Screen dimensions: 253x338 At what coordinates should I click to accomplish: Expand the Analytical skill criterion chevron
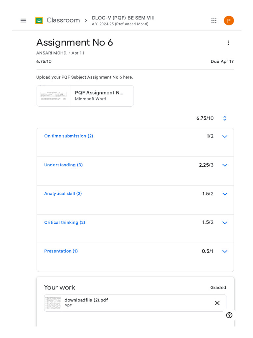point(225,194)
